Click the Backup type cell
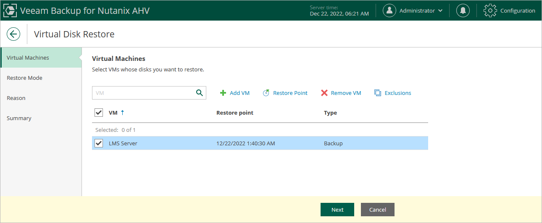The image size is (542, 223). (x=333, y=143)
